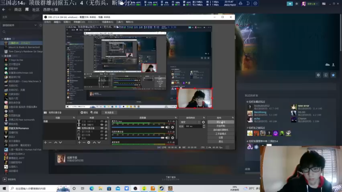
Task: Click Steam back arrow navigation
Action: tap(3, 9)
